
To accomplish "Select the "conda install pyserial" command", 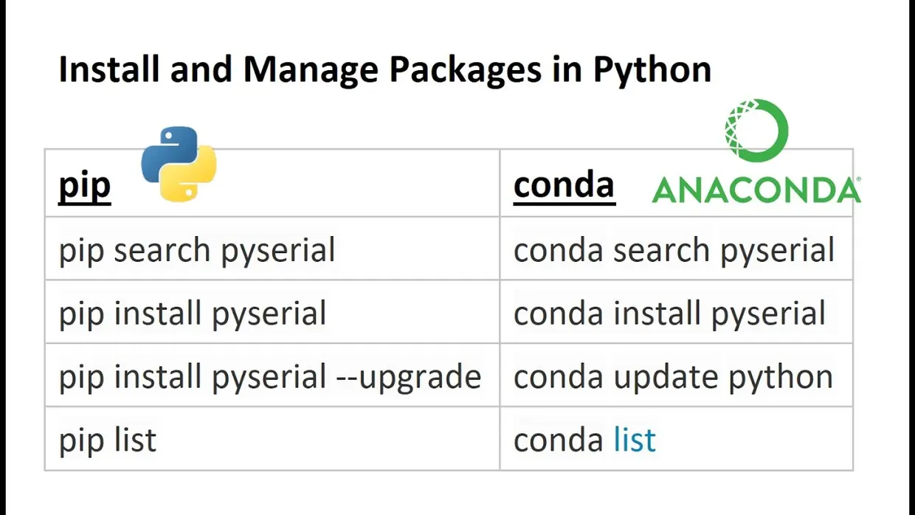I will [x=669, y=314].
